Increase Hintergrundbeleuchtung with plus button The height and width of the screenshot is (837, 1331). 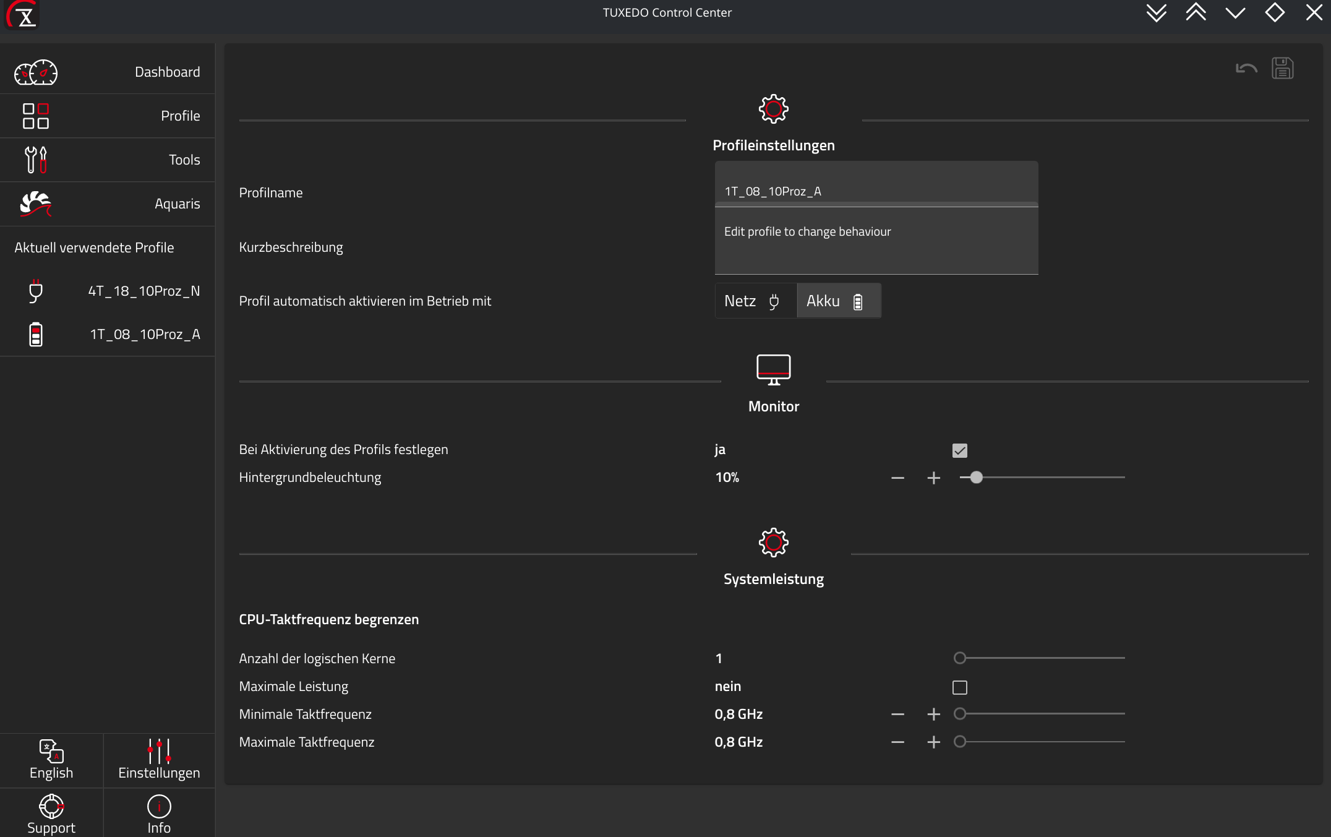933,478
